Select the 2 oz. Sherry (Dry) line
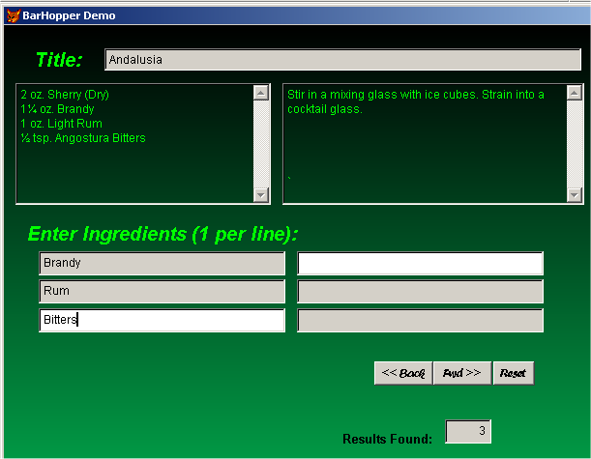Screen dimensions: 591x459 coord(65,95)
